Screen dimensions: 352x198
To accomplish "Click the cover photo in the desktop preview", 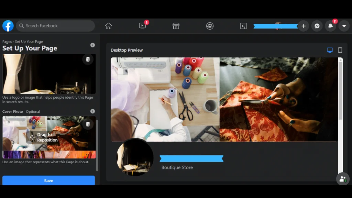I will coord(224,99).
